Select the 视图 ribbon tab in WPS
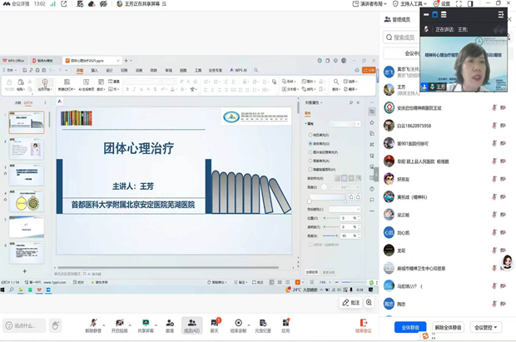 [x=183, y=71]
